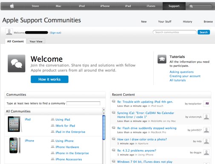Click victorcmyk's avatar image
Screen dimensions: 215x164
206,117
